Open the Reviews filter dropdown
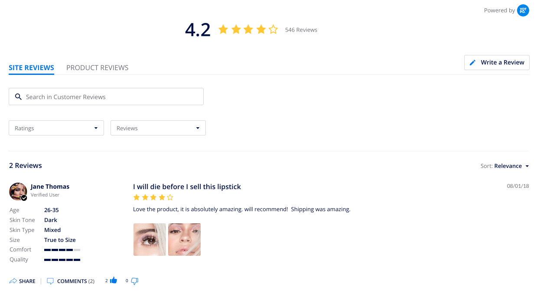Viewport: 553px width, 293px height. point(158,128)
